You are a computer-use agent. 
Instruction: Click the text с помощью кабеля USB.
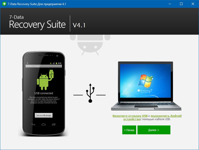click(x=155, y=119)
